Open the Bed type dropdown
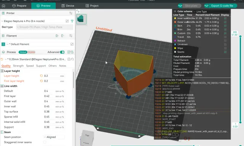Viewport: 244px width, 146px height. [45, 27]
